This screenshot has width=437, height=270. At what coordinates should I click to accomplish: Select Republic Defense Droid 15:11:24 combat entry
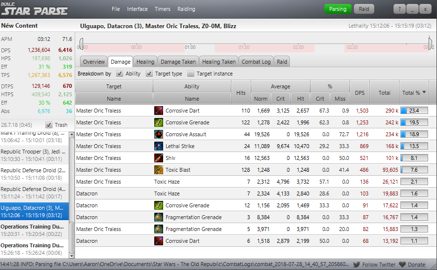click(34, 193)
